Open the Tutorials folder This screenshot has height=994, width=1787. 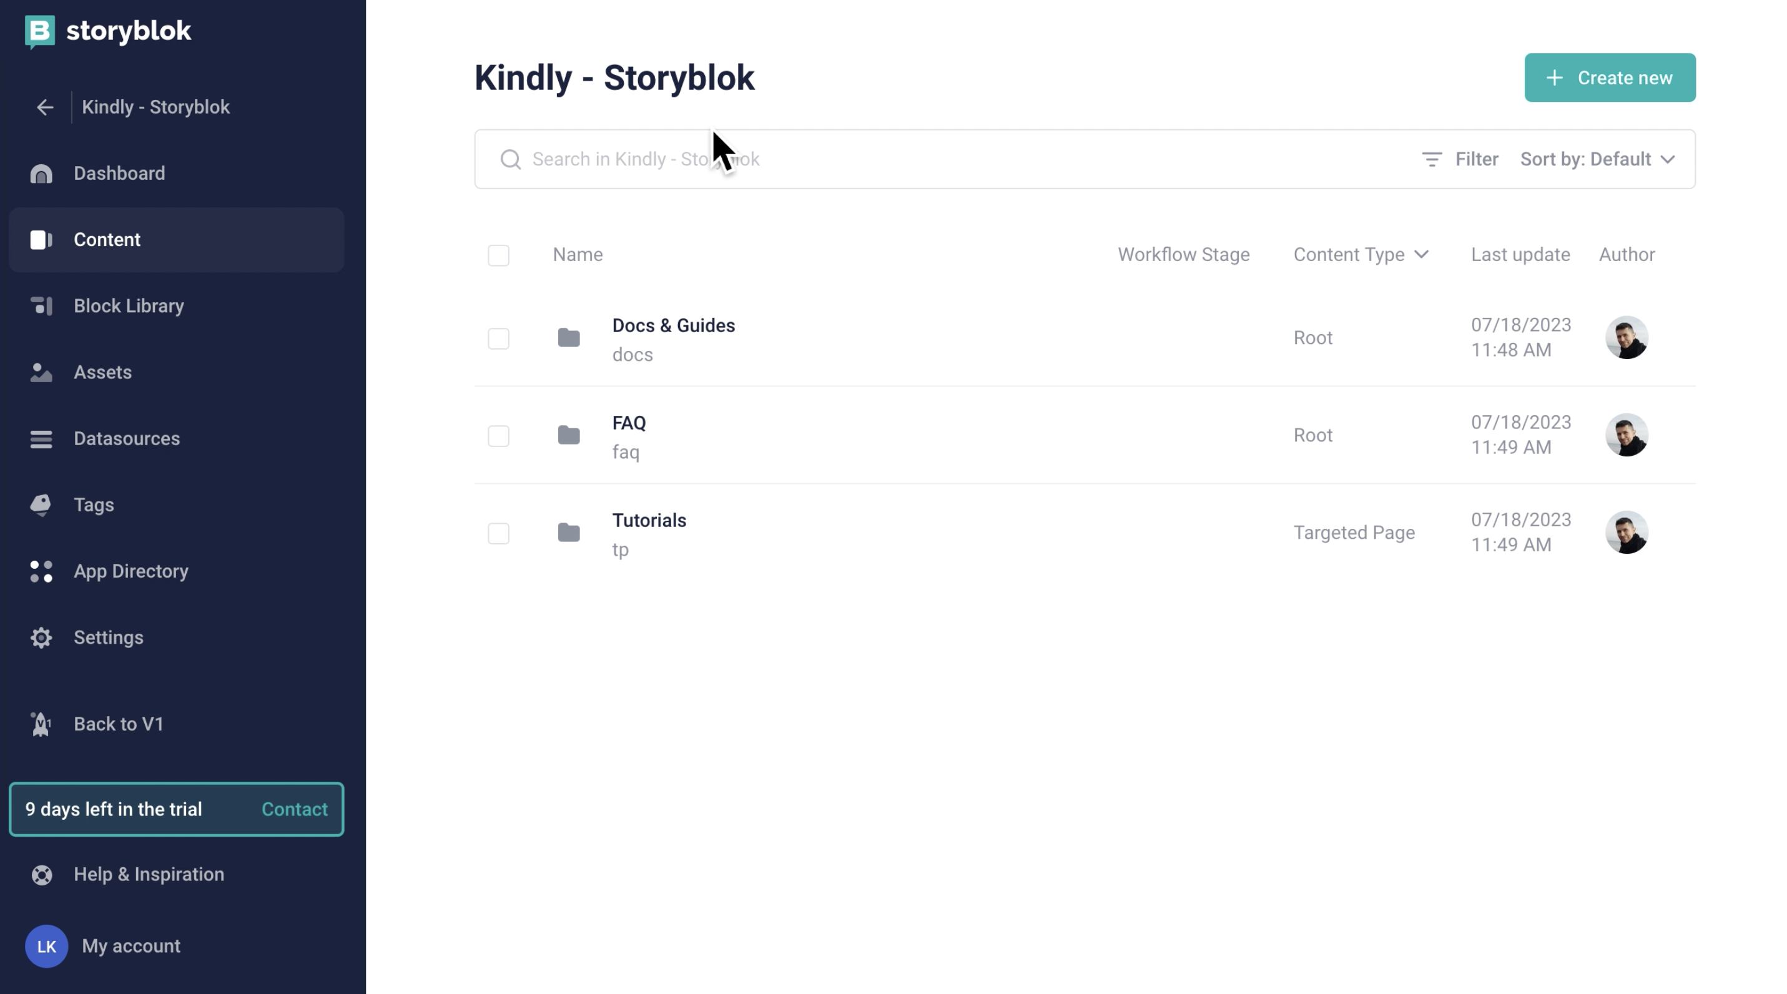tap(649, 520)
